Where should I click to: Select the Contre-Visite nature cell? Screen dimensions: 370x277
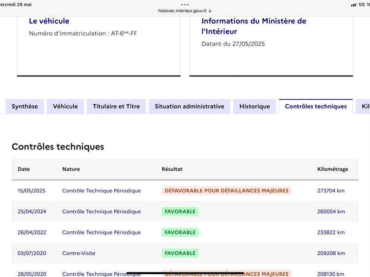[79, 253]
